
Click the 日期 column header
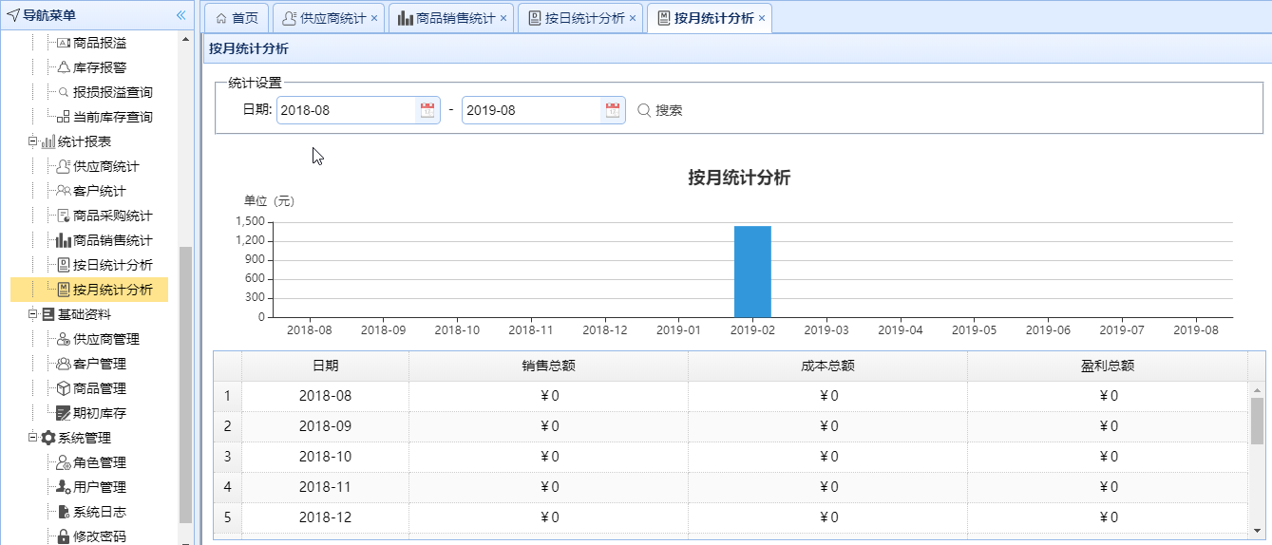(x=325, y=366)
